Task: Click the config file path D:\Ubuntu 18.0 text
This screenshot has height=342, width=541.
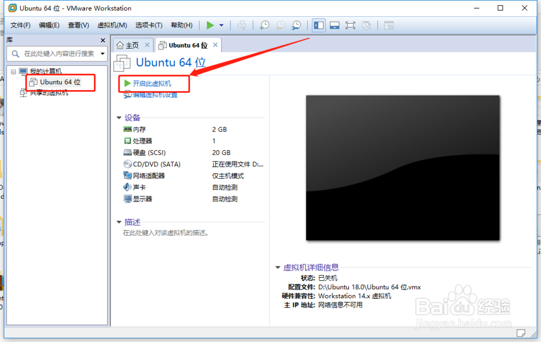Action: pyautogui.click(x=370, y=287)
